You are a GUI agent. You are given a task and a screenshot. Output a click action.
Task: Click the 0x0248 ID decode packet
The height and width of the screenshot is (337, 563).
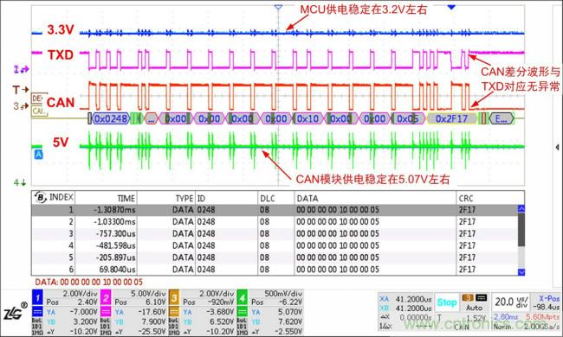pos(111,118)
